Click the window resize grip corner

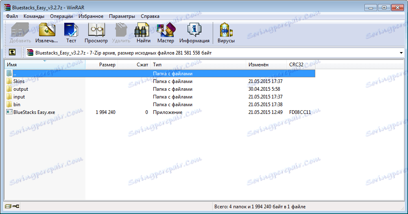point(402,207)
